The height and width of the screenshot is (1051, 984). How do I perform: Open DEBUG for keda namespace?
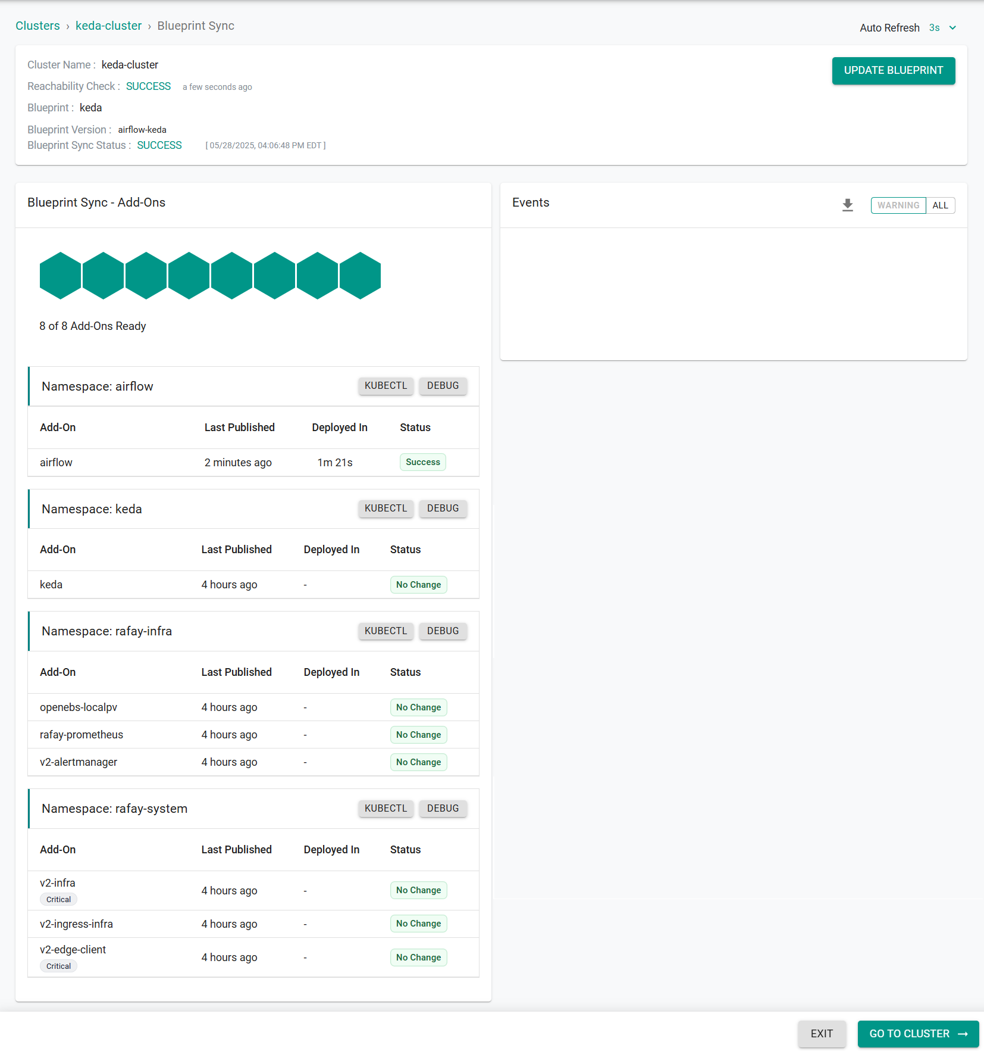point(443,509)
